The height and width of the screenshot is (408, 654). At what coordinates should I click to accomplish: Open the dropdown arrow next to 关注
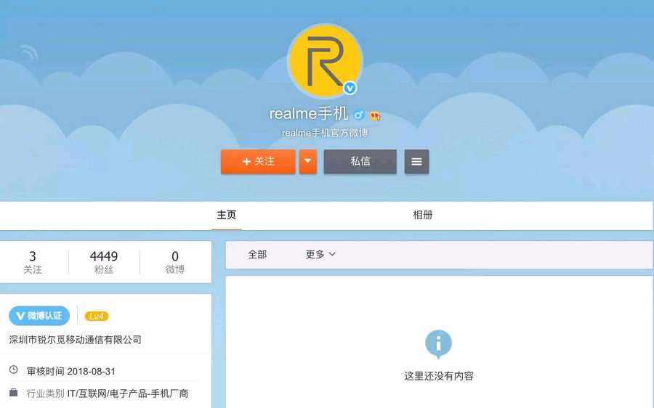tap(308, 162)
